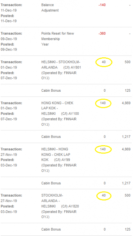Click the circled 40 for flight AY801
Viewport: 133px width, 236px height.
point(104,62)
